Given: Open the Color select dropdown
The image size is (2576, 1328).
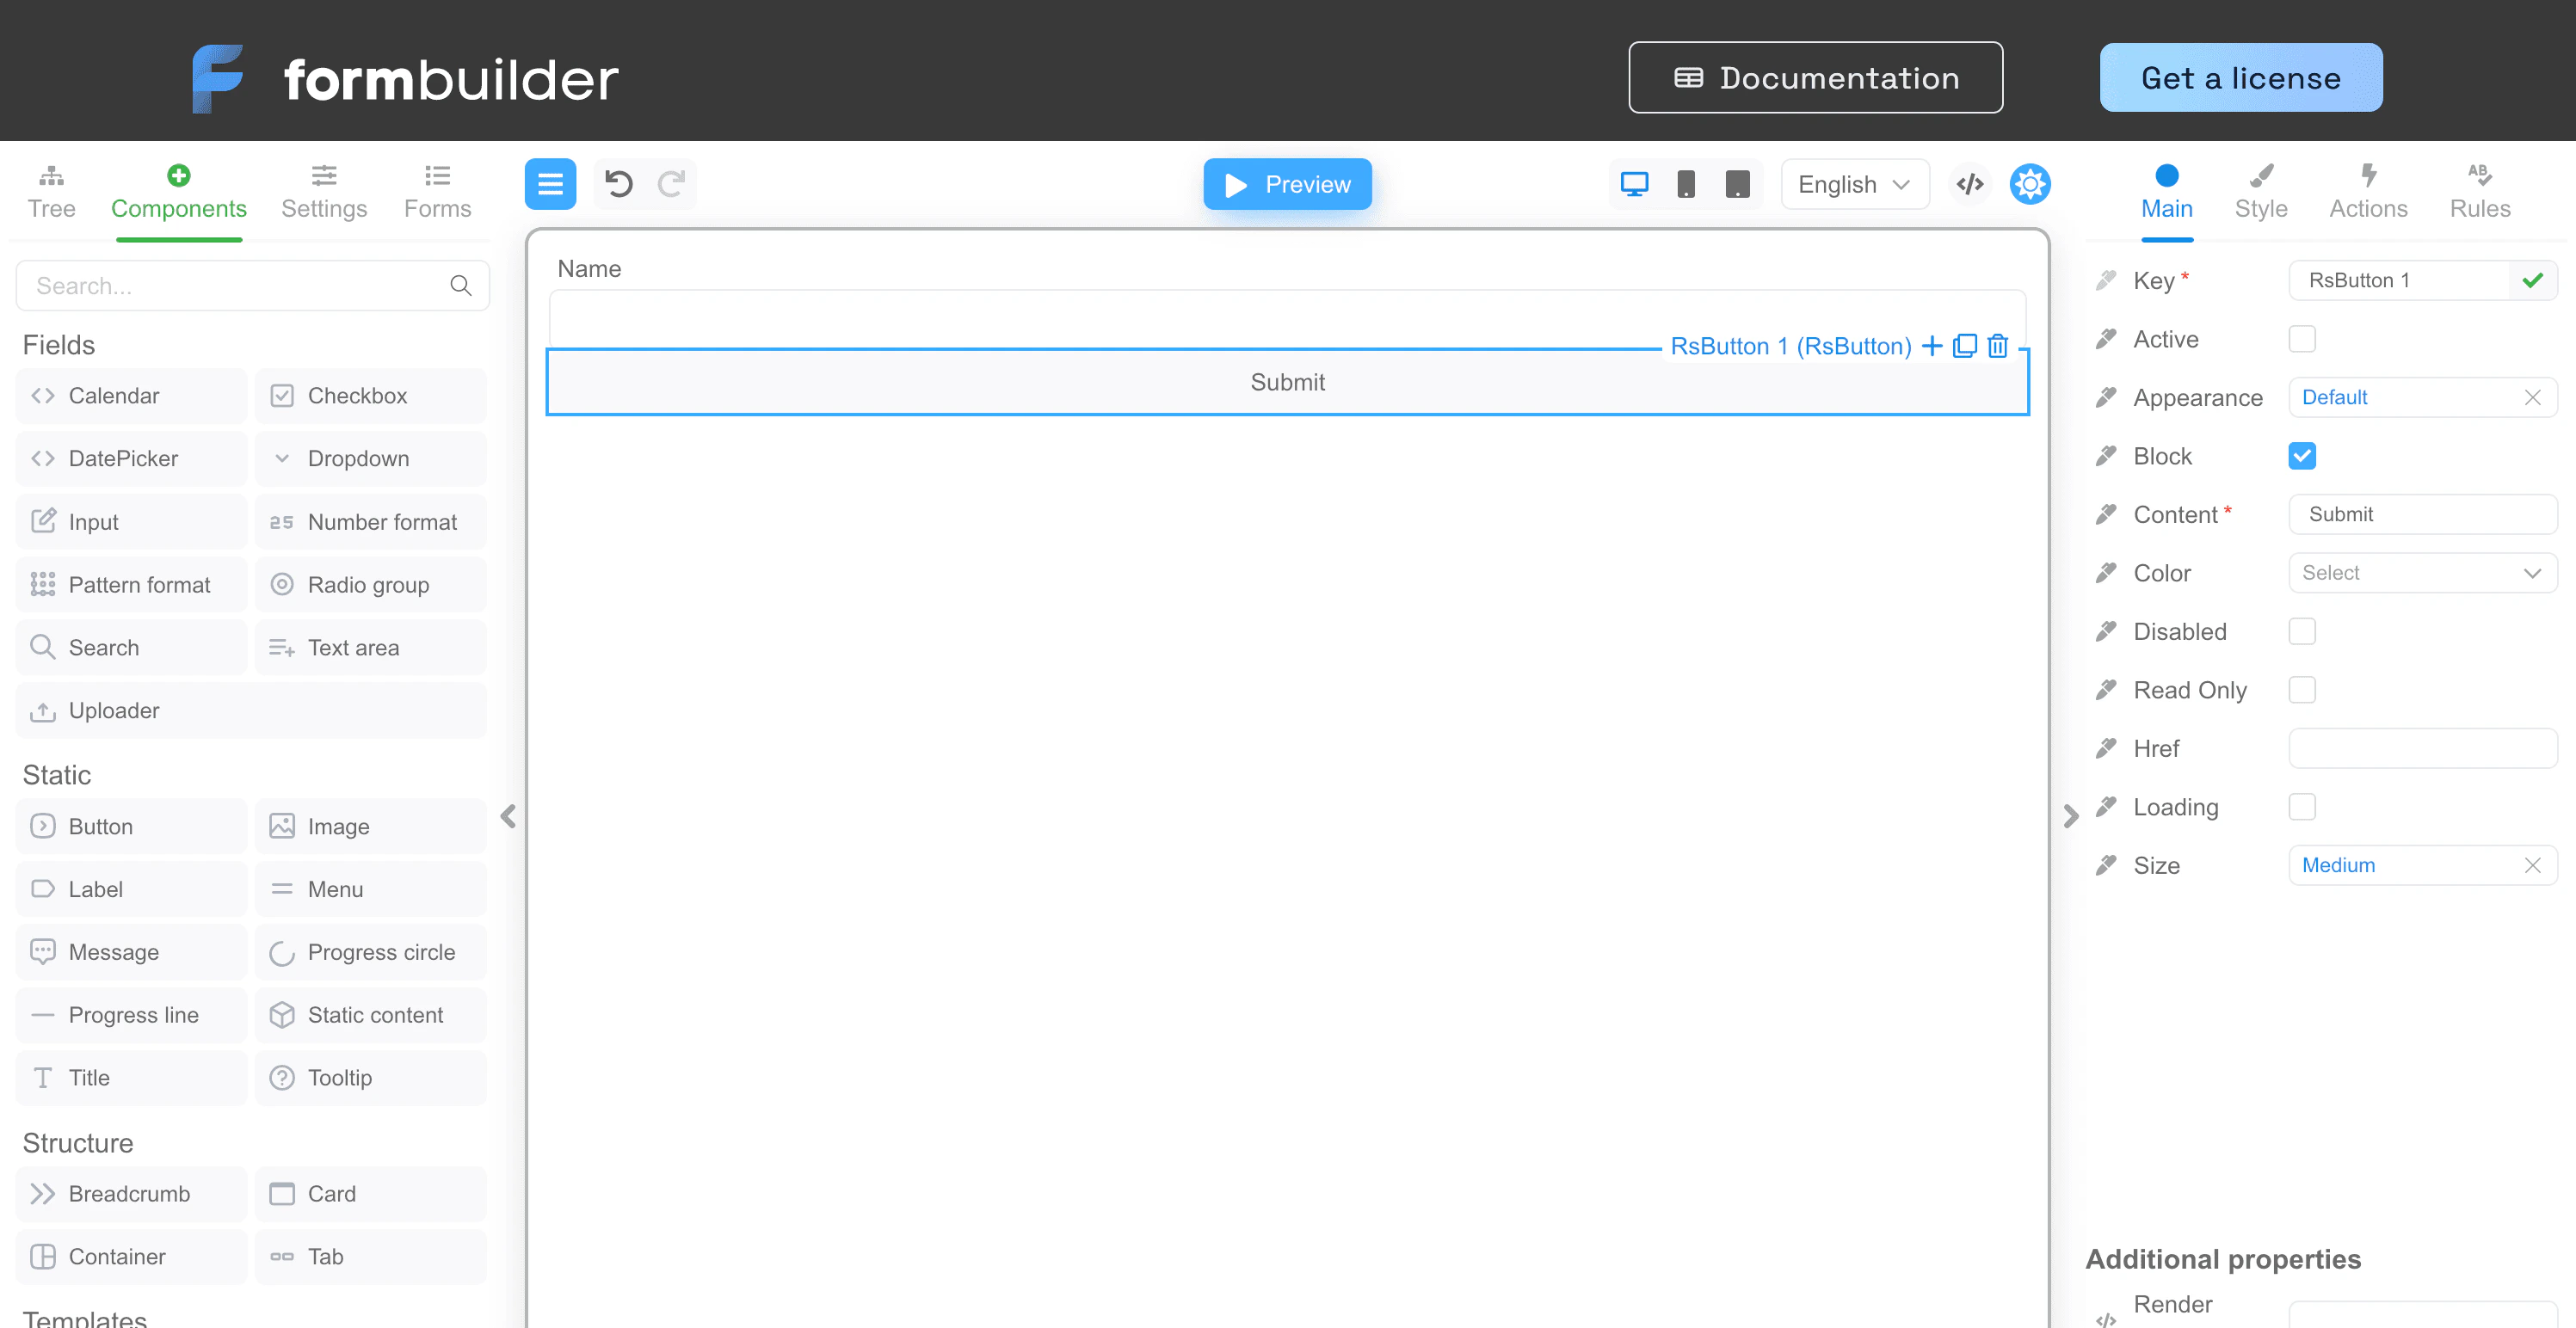Looking at the screenshot, I should [x=2422, y=572].
